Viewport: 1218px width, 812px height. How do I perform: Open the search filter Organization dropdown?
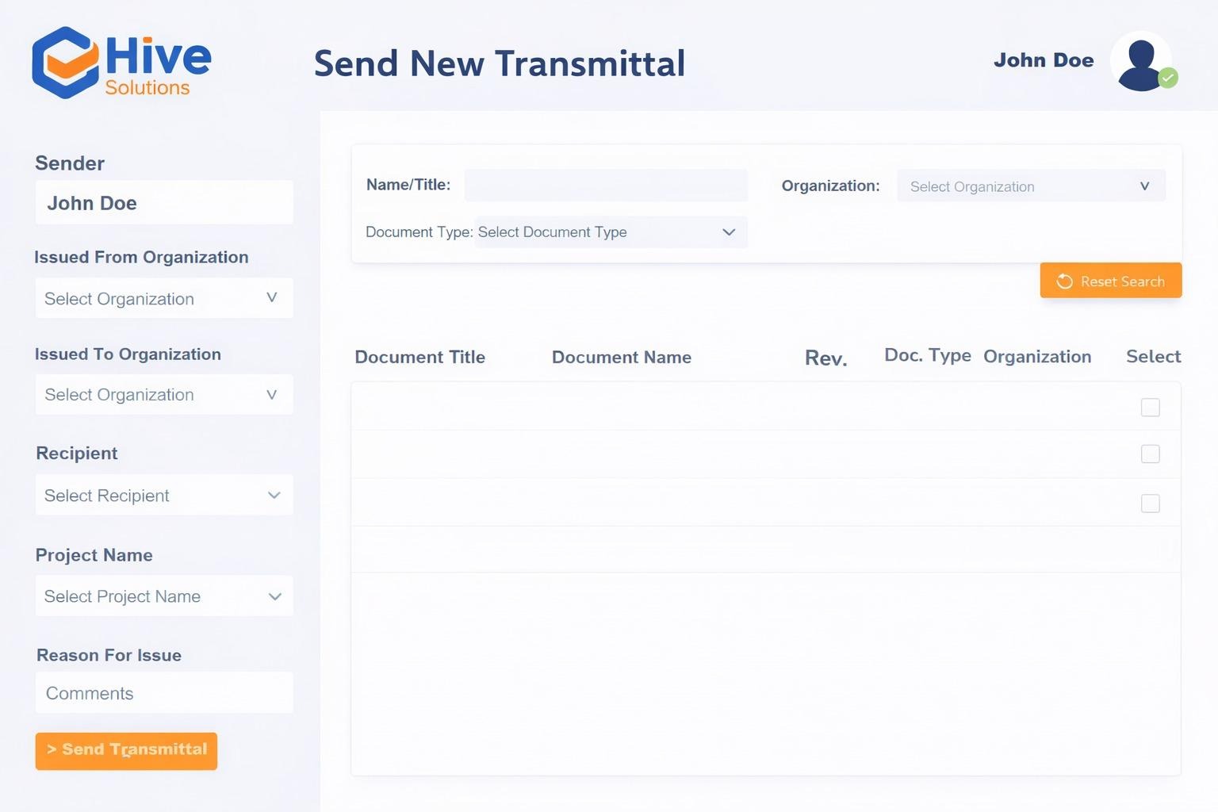(1031, 186)
